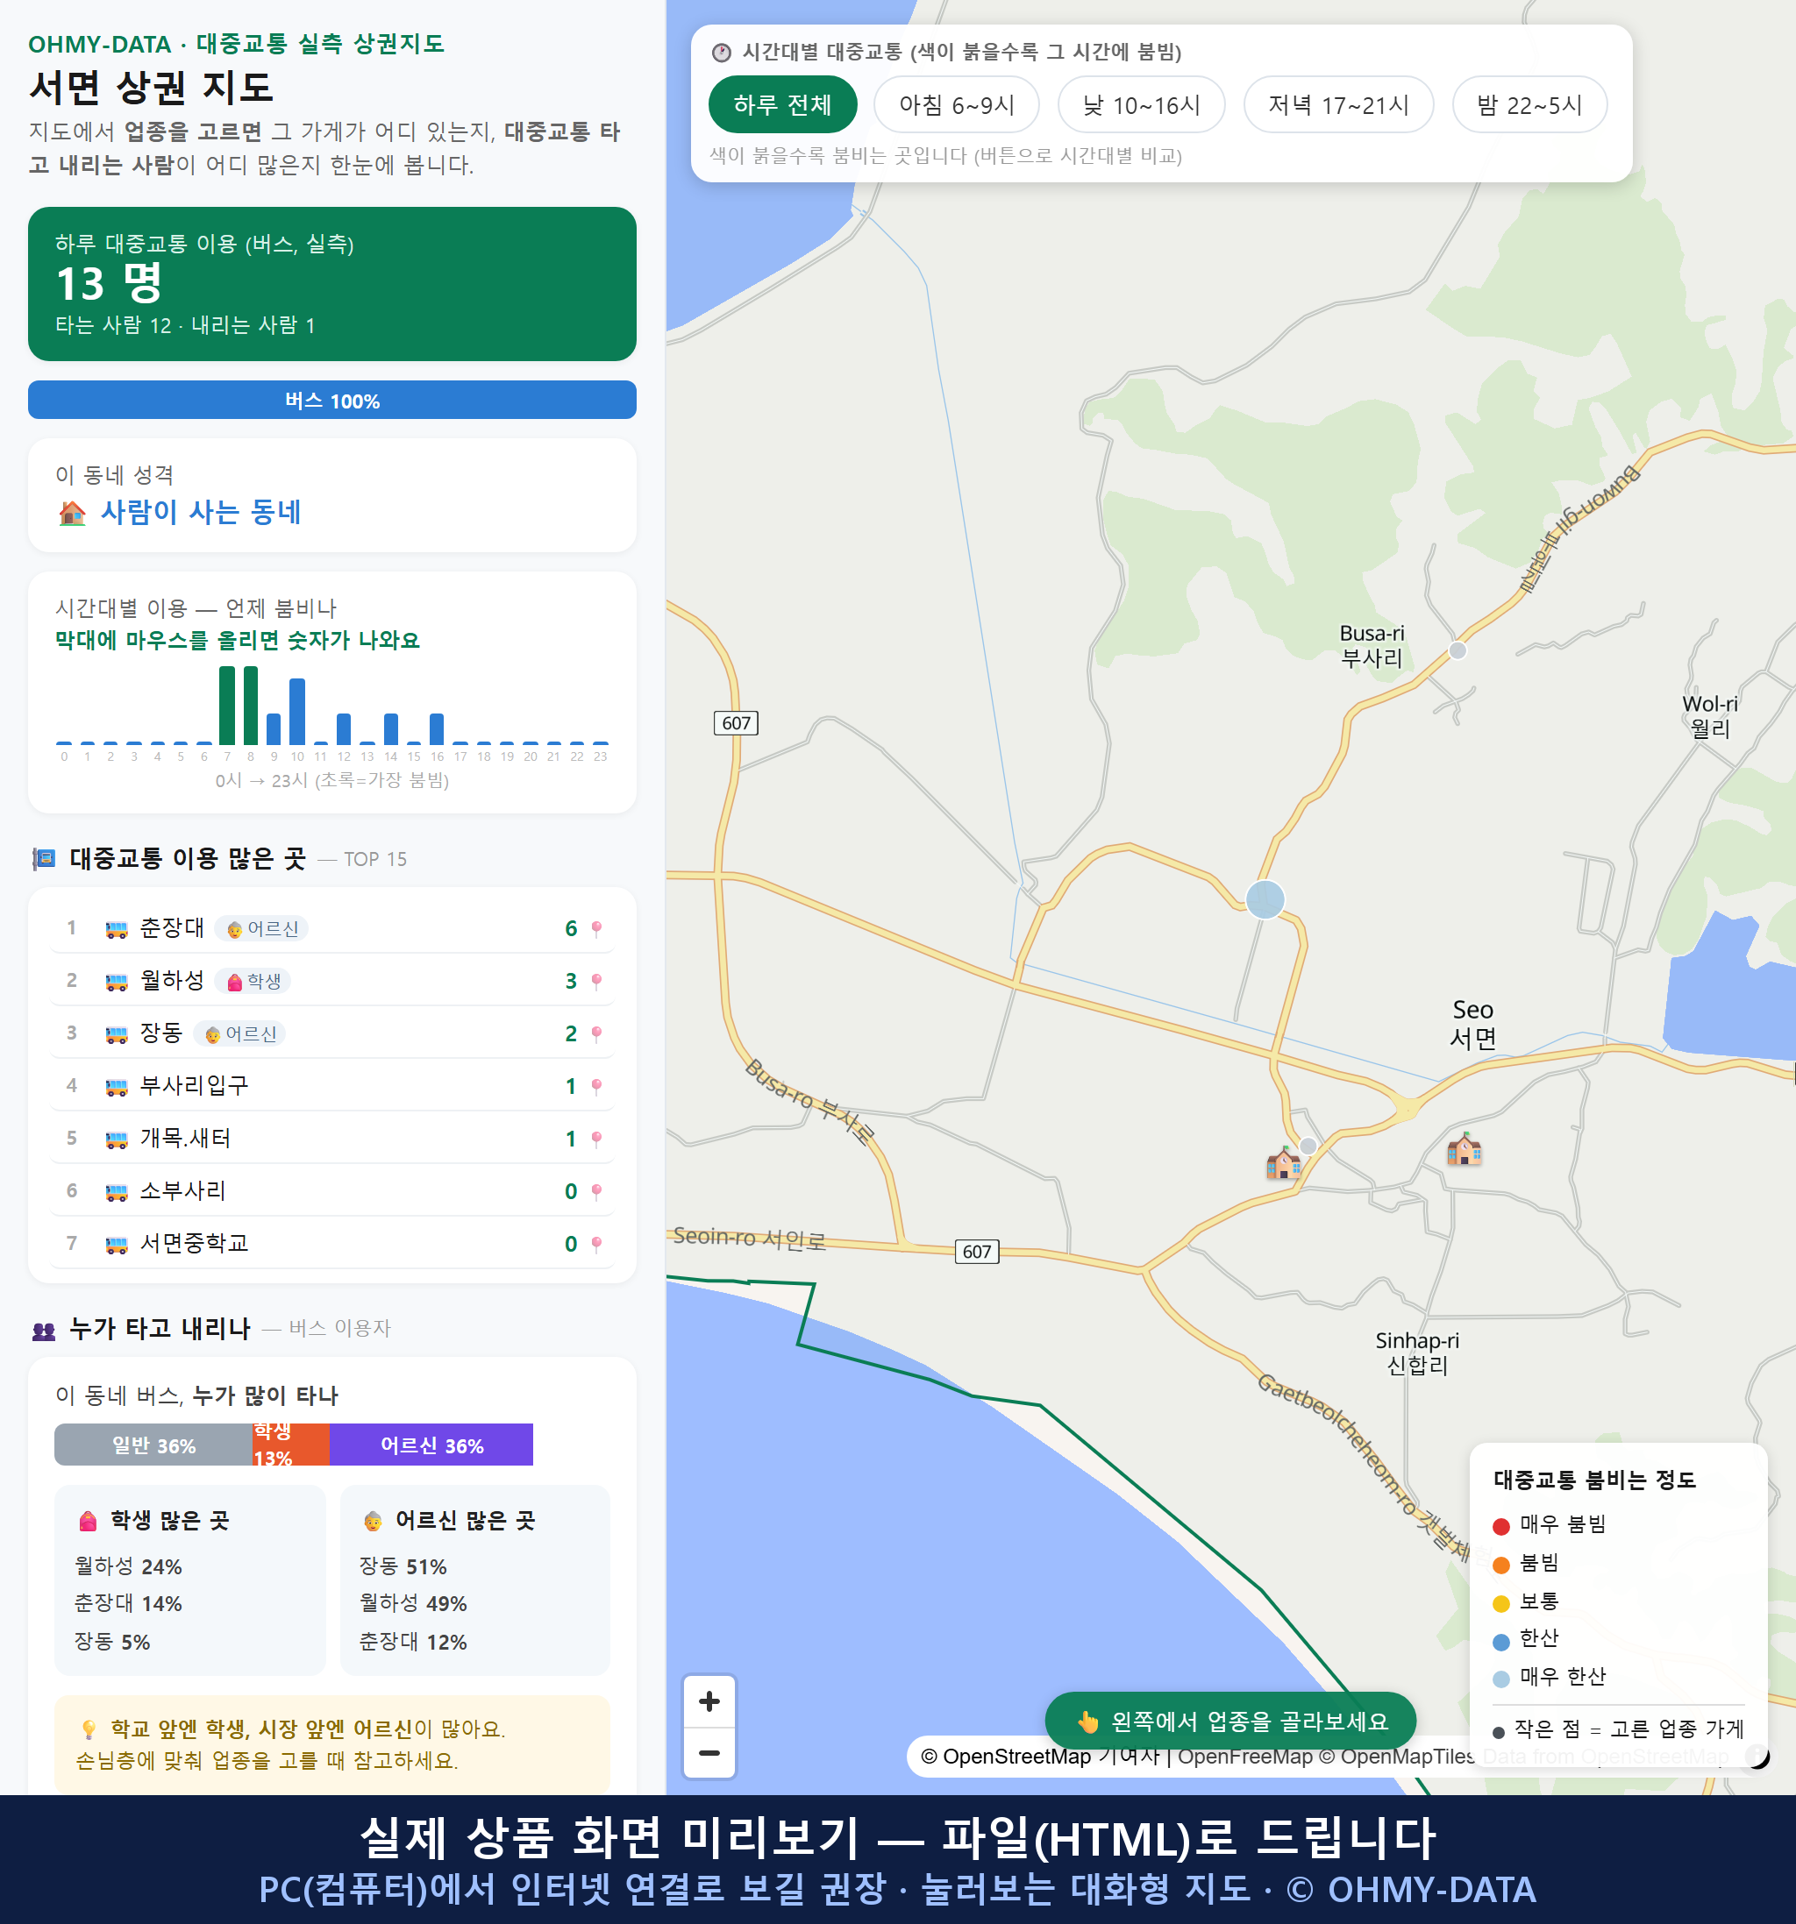
Task: Click the 어르신 tag on 장동 row
Action: pos(239,1033)
